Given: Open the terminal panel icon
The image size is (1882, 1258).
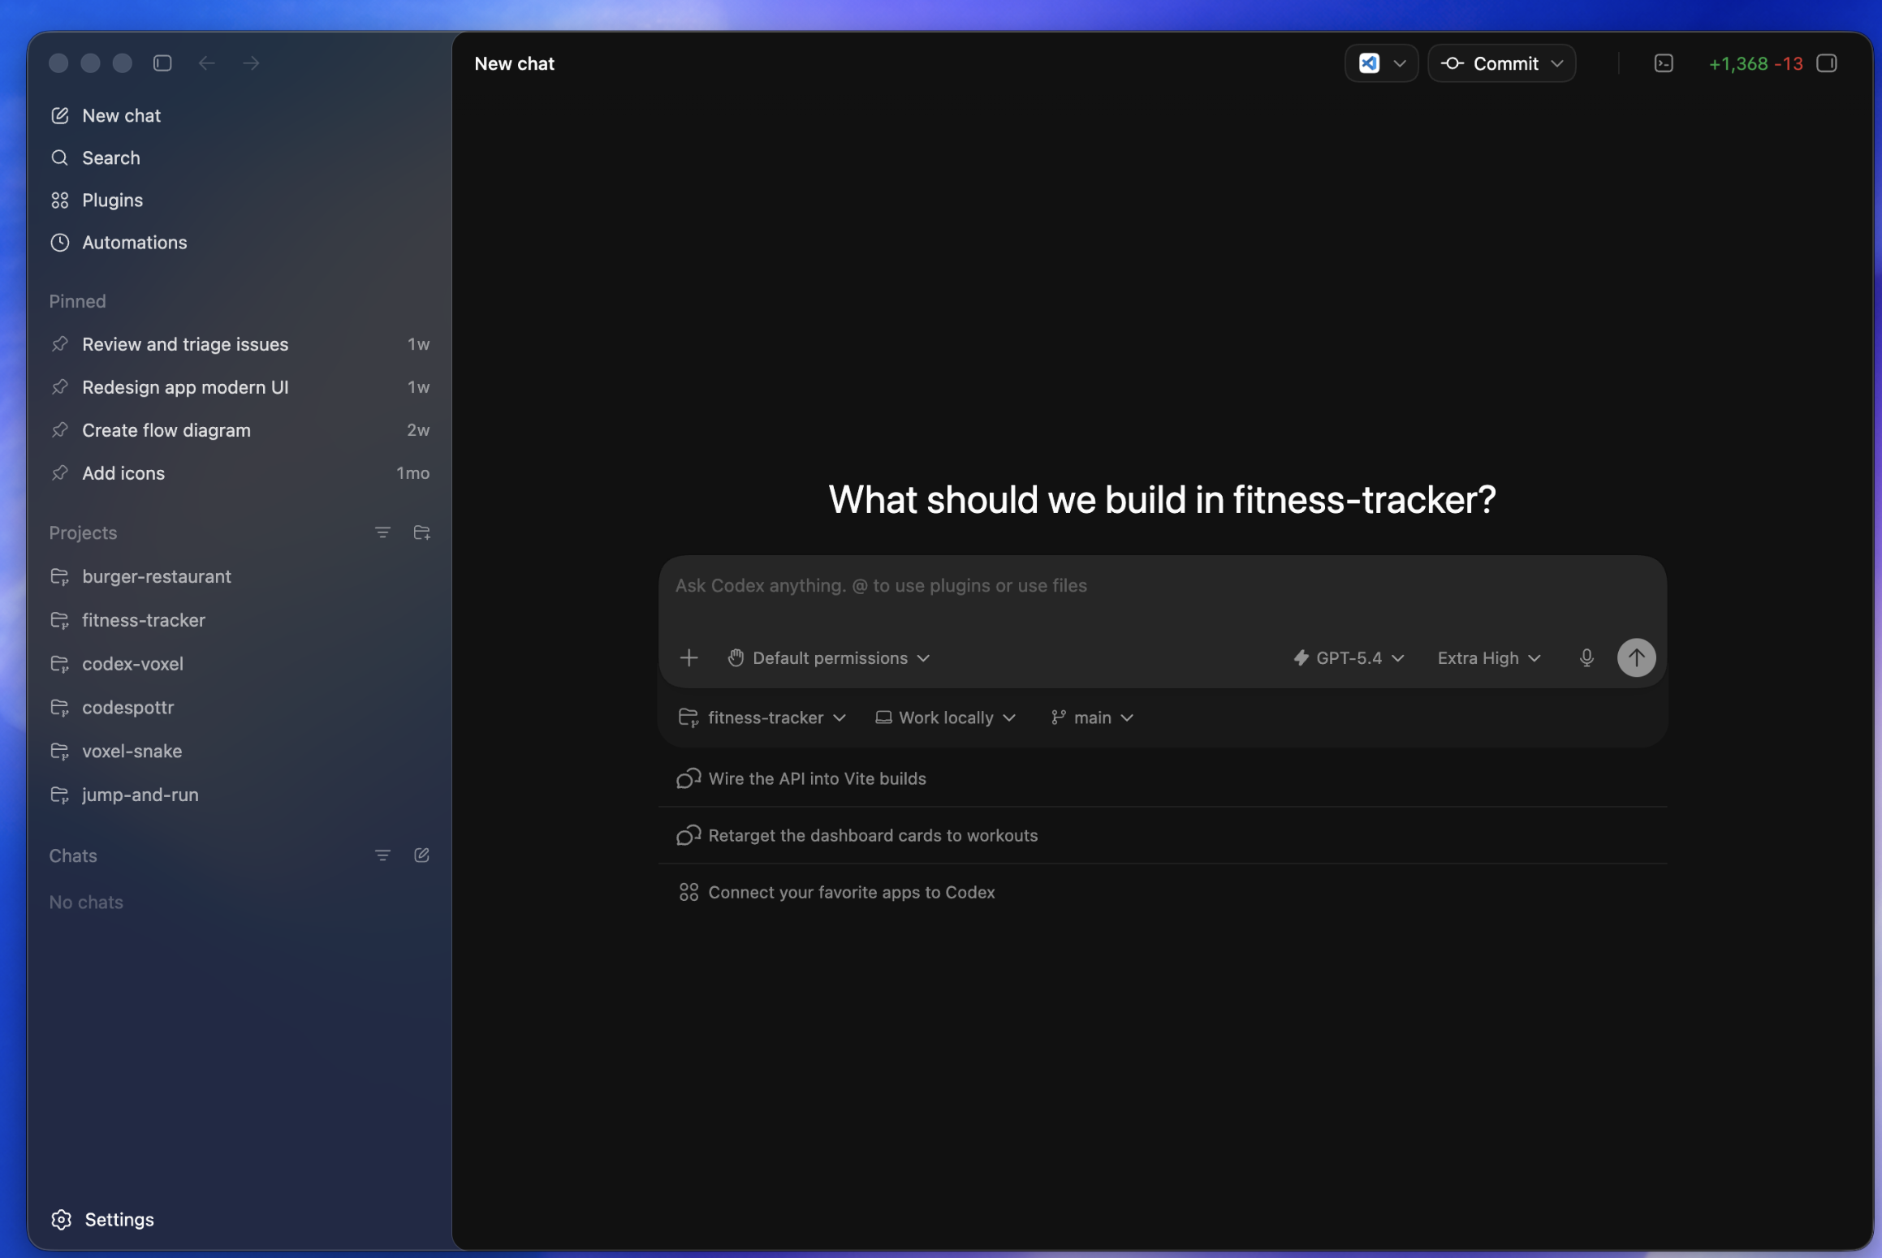Looking at the screenshot, I should tap(1663, 63).
